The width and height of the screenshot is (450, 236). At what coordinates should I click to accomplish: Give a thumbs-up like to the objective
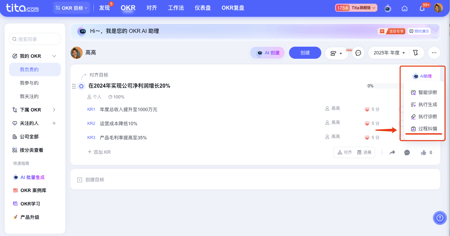coord(424,152)
